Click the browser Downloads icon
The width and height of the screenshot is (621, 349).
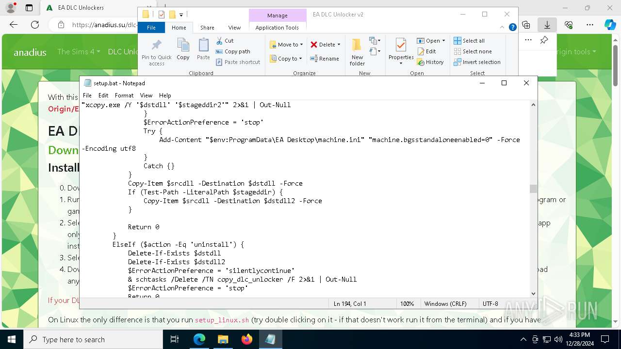point(547,25)
